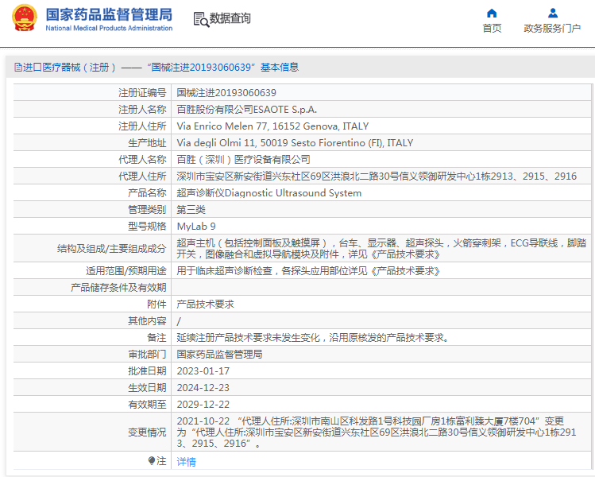
Task: Click 其他内容 row label
Action: 147,321
